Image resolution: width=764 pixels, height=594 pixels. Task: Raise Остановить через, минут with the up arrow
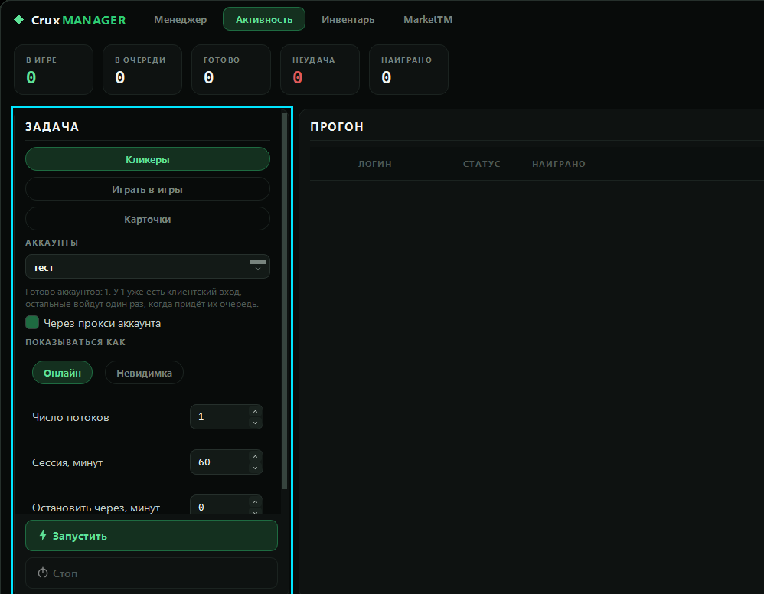pyautogui.click(x=256, y=501)
